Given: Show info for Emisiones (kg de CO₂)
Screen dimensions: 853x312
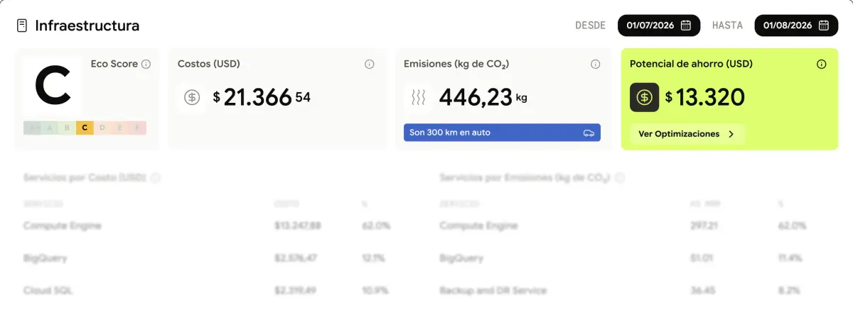Looking at the screenshot, I should [x=596, y=64].
